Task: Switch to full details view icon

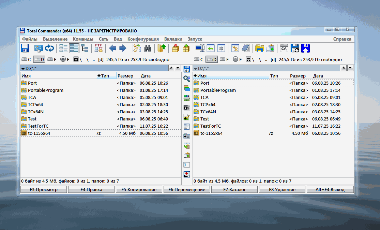Action: [74, 48]
